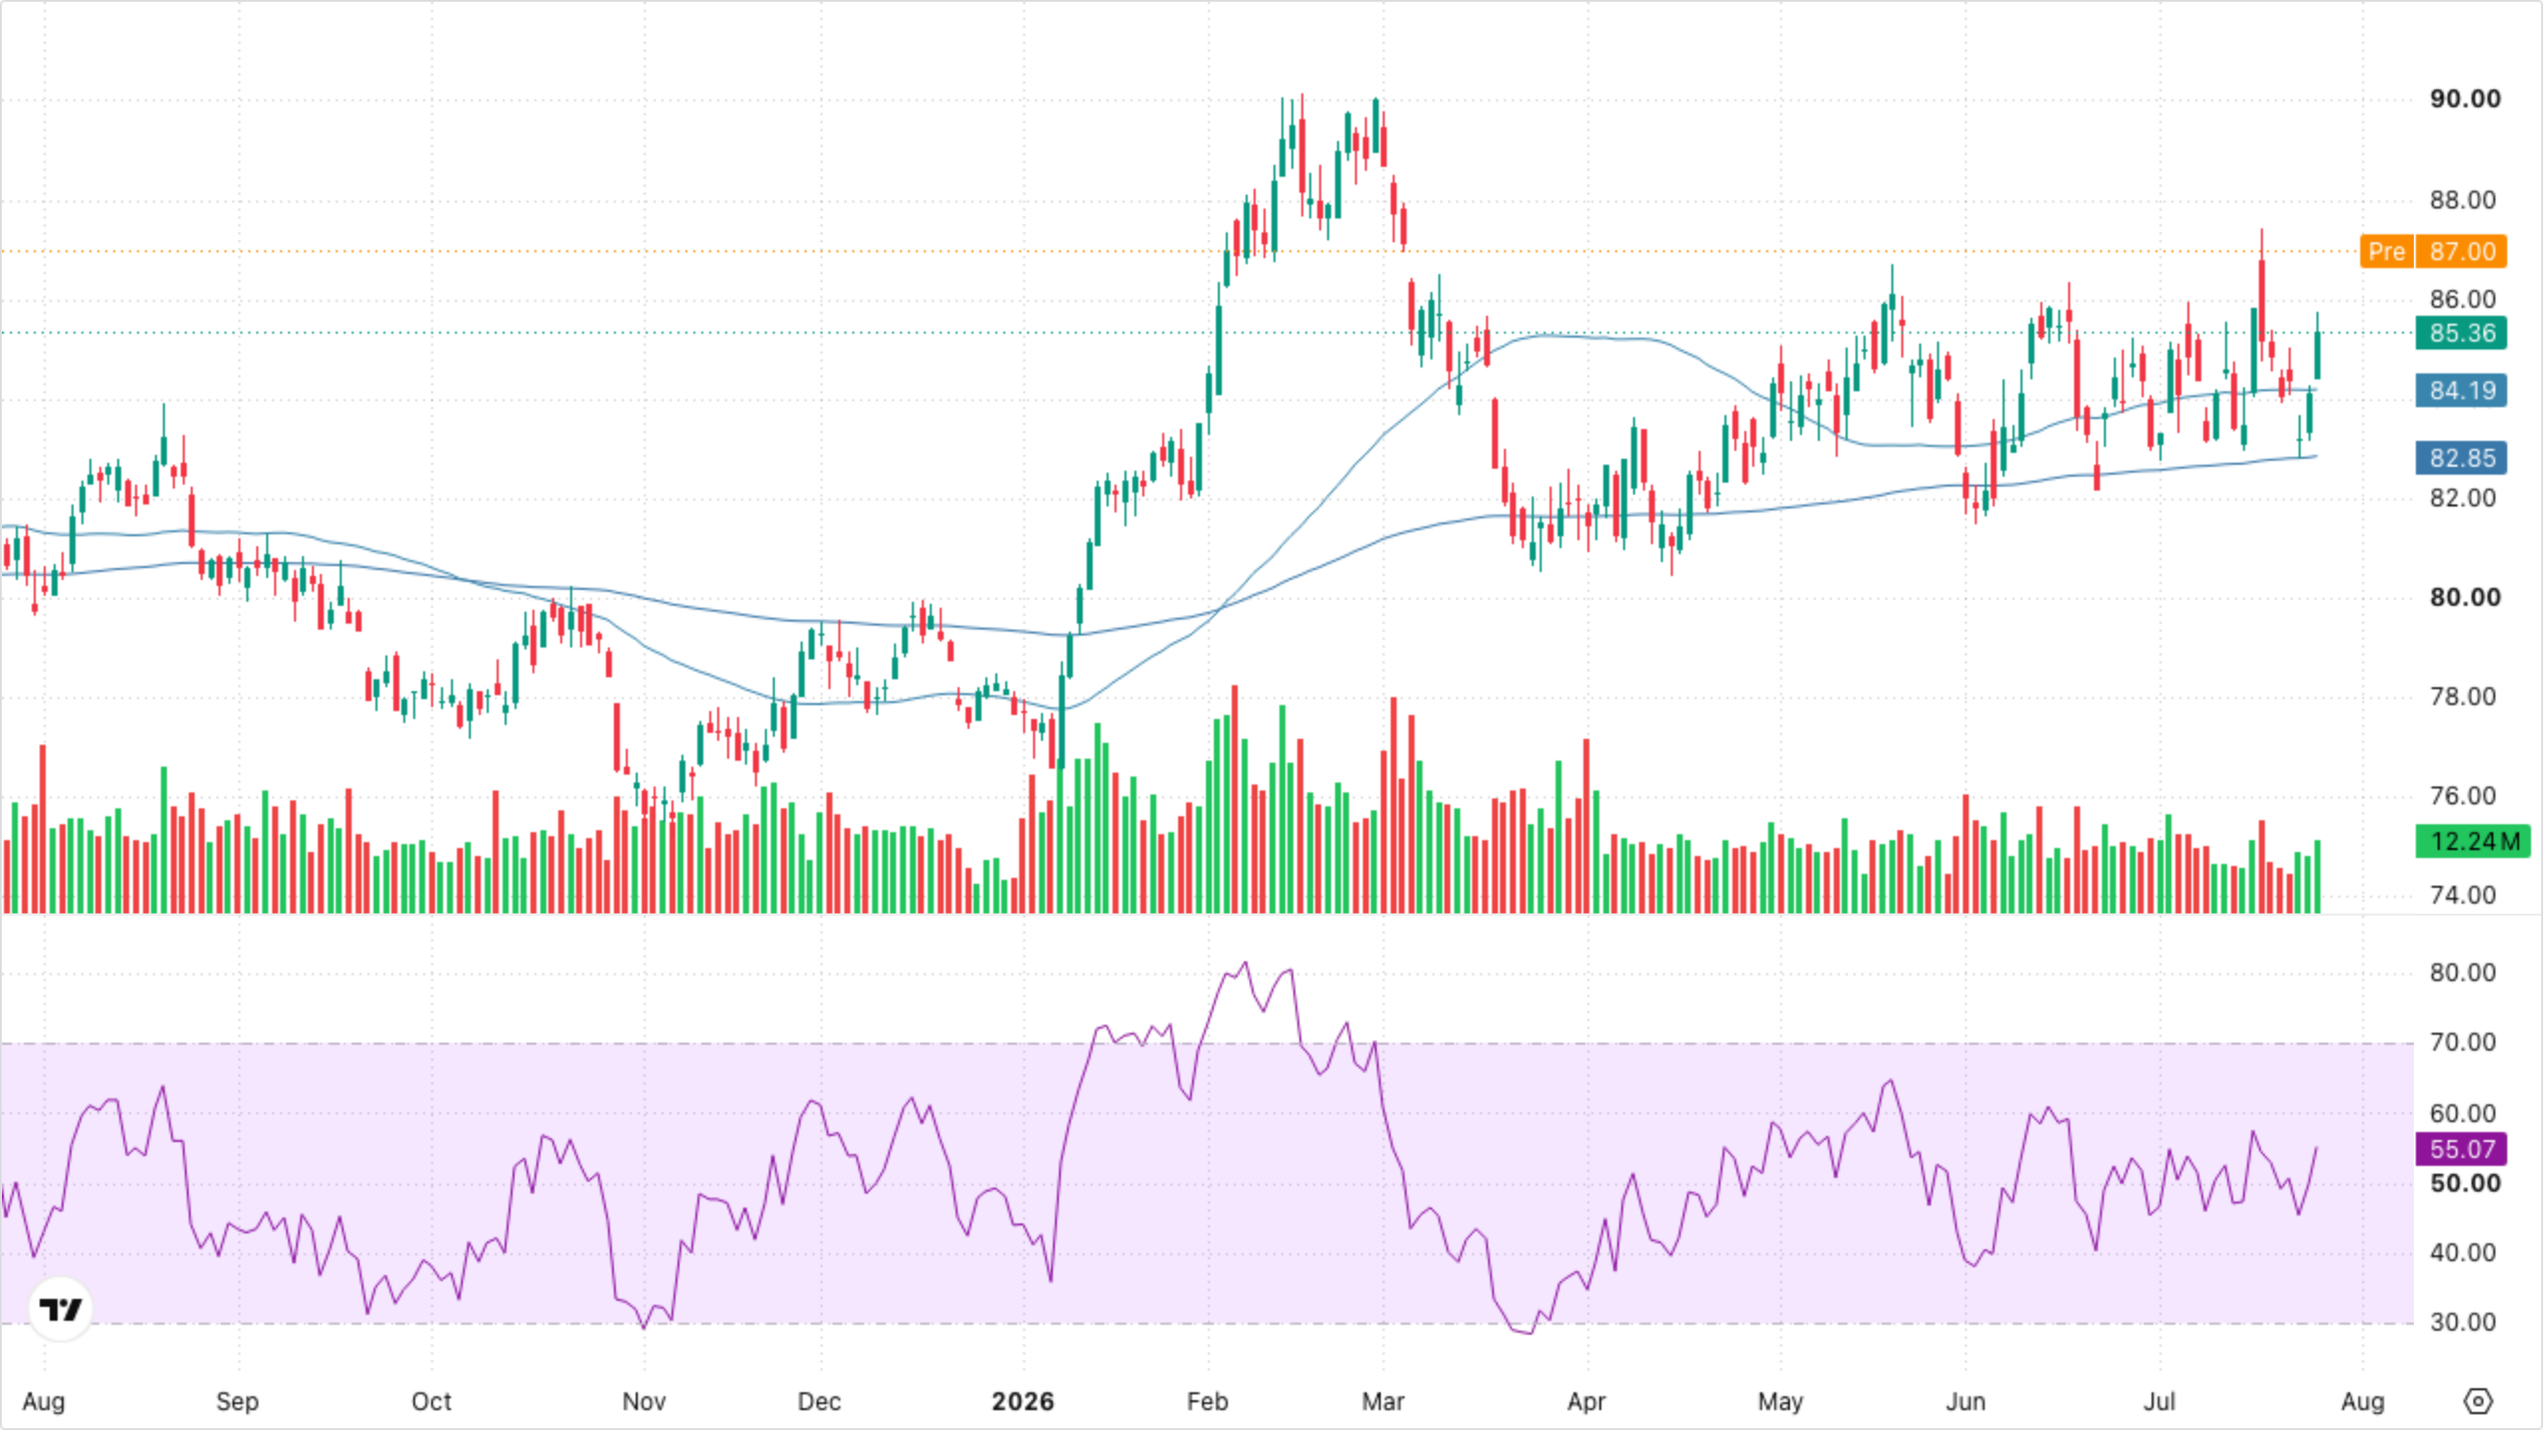Click the RSI peak in February
This screenshot has width=2543, height=1430.
coord(1246,962)
